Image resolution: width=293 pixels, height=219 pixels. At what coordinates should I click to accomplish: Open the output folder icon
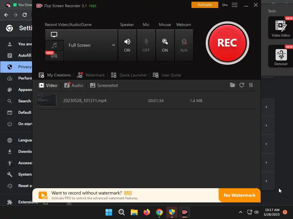[232, 85]
